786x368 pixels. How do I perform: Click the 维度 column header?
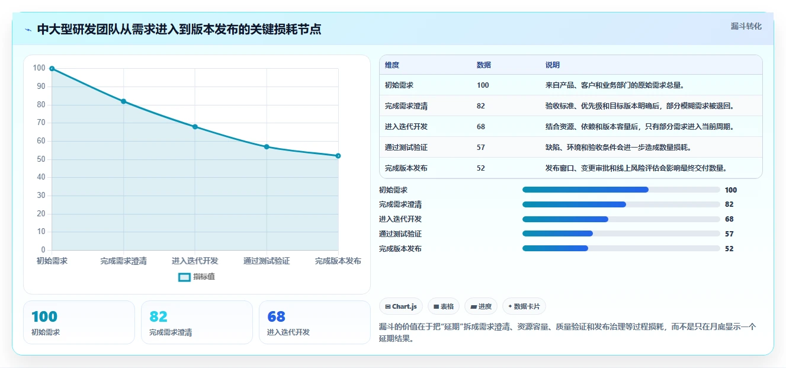(392, 65)
